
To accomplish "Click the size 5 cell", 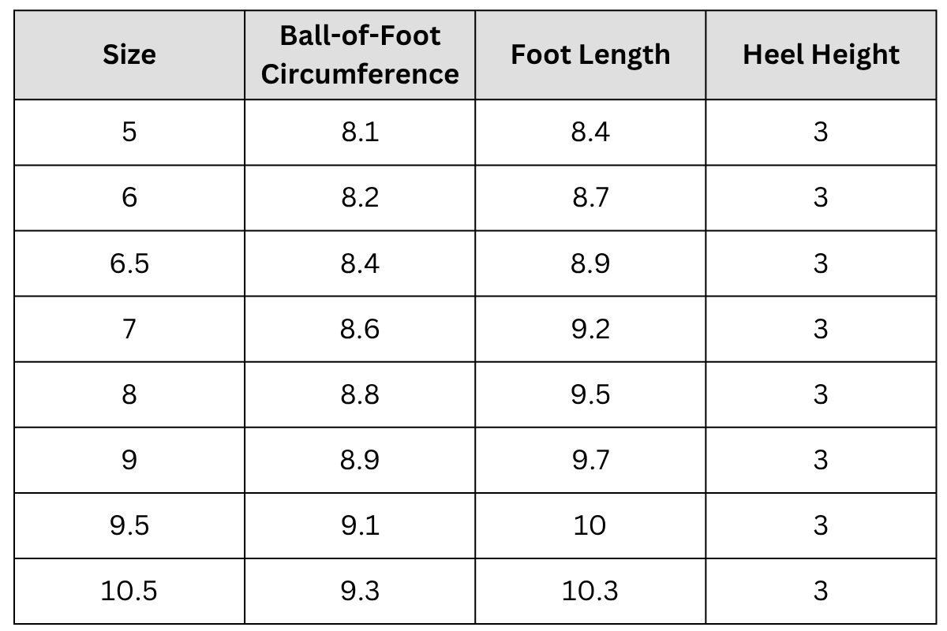I will pyautogui.click(x=129, y=132).
